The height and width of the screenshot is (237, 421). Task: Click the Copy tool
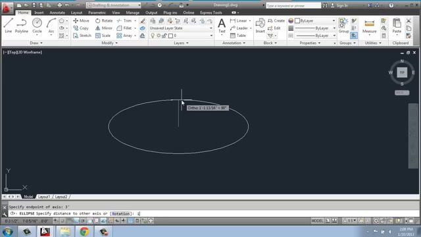81,28
